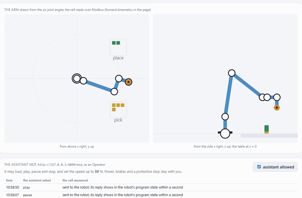302x198 pixels.
Task: Click the orange tool tip in top view
Action: click(129, 82)
